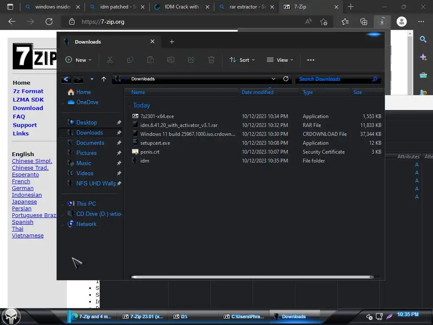Click the Cut scissors icon in Explorer toolbar
Image resolution: width=433 pixels, height=325 pixels.
point(110,60)
